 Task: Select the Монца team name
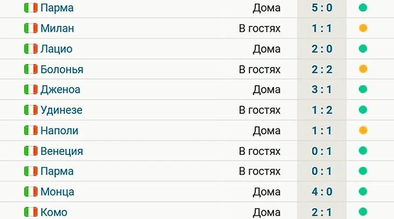tap(57, 191)
